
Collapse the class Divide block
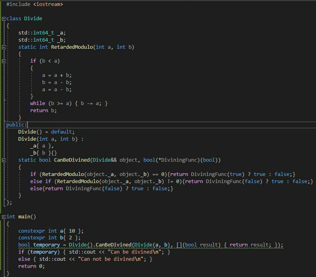[4, 19]
